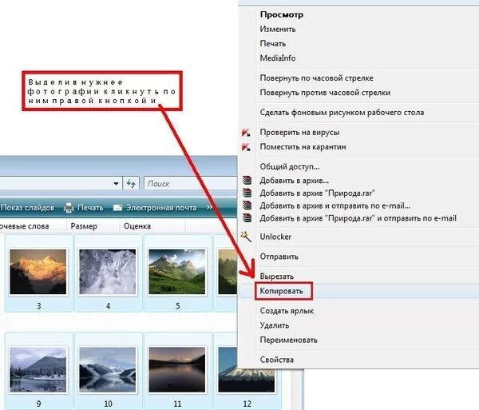Viewport: 479px width, 410px height.
Task: Click the file name label 5
Action: 178,306
